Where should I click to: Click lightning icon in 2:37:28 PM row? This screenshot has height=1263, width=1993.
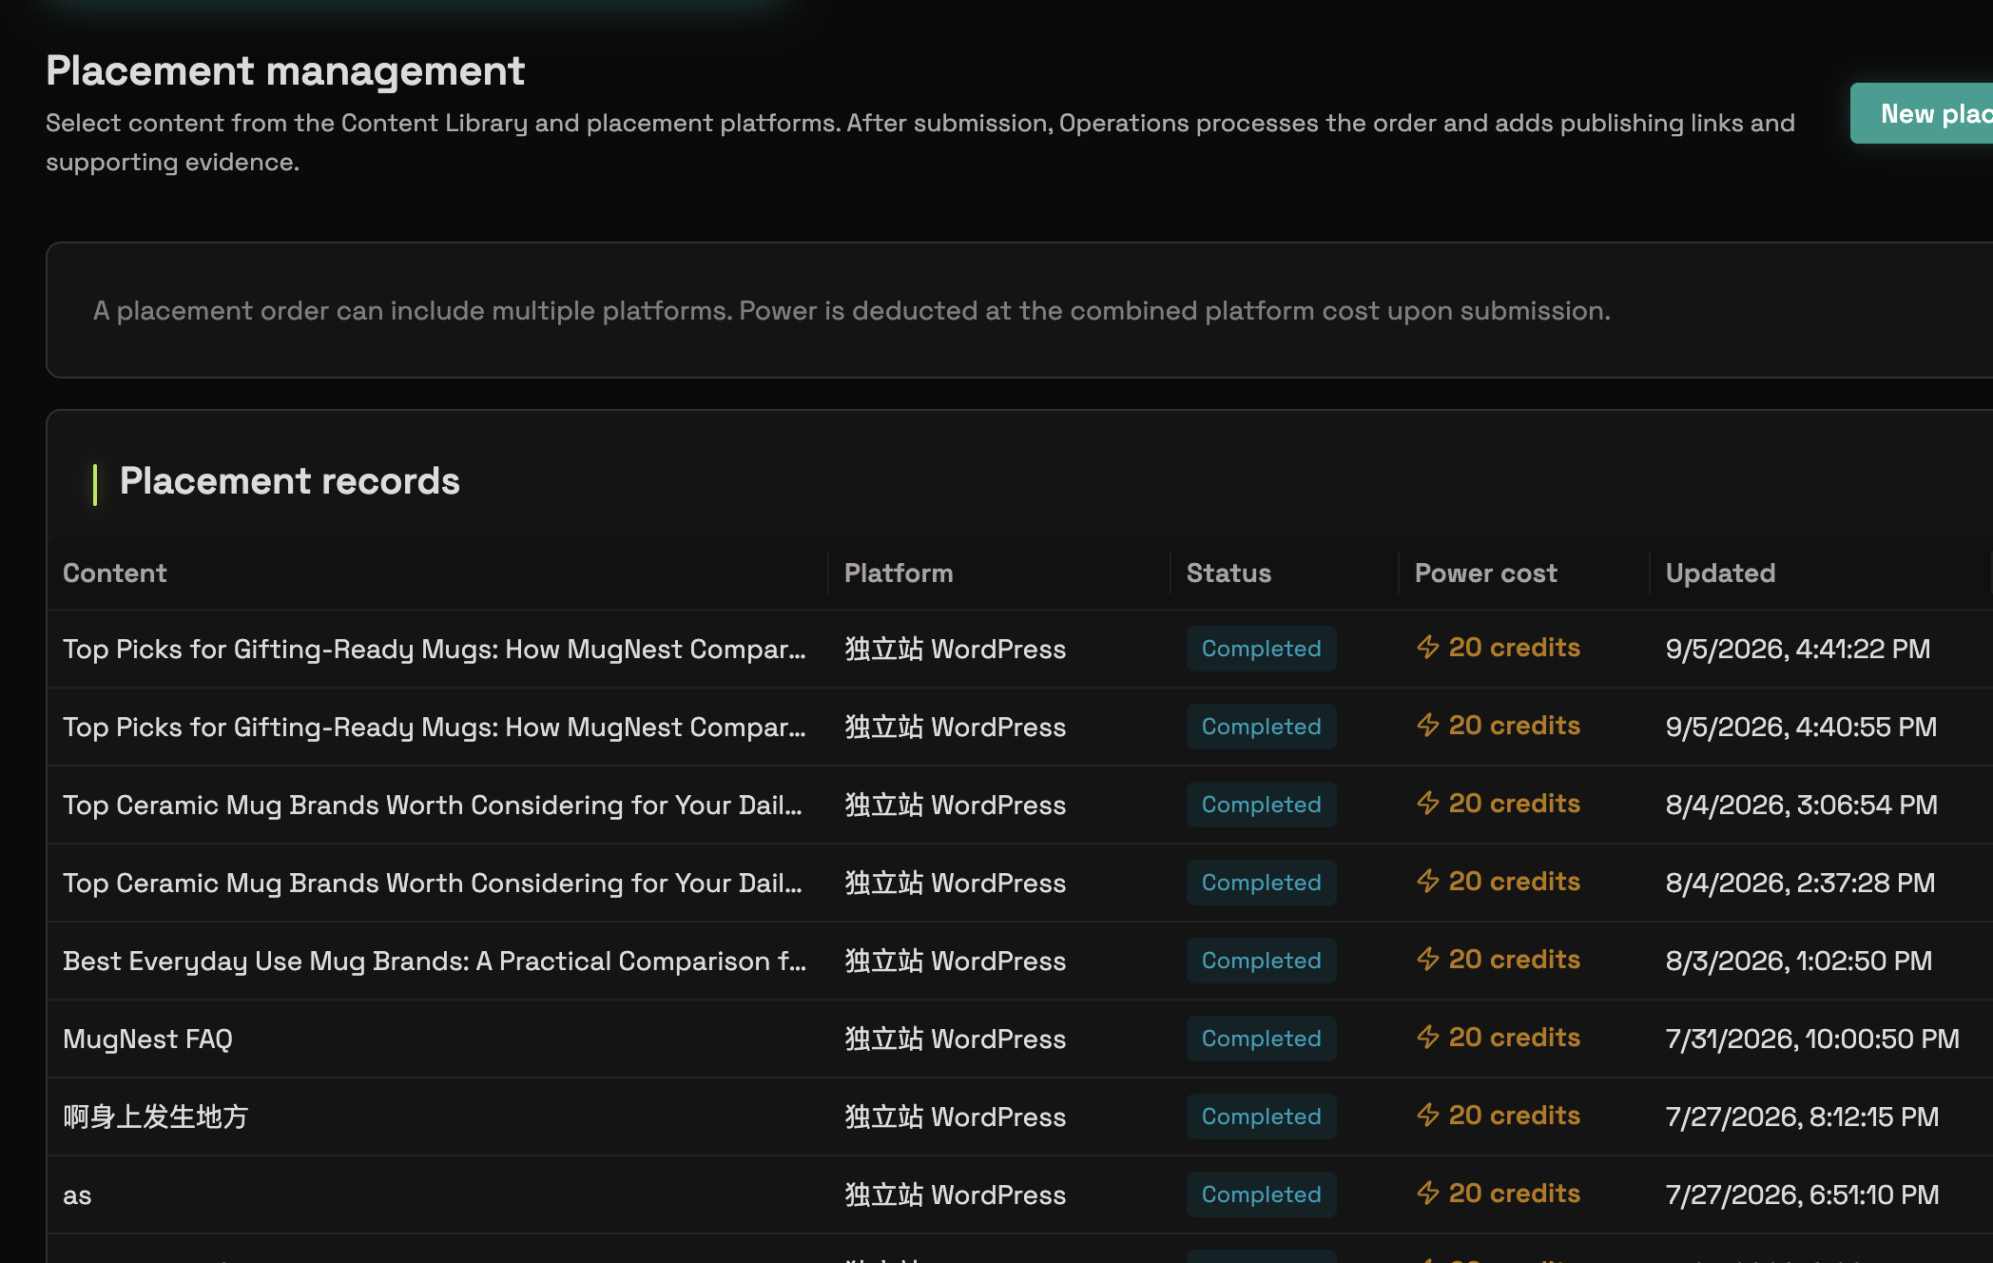pos(1427,881)
